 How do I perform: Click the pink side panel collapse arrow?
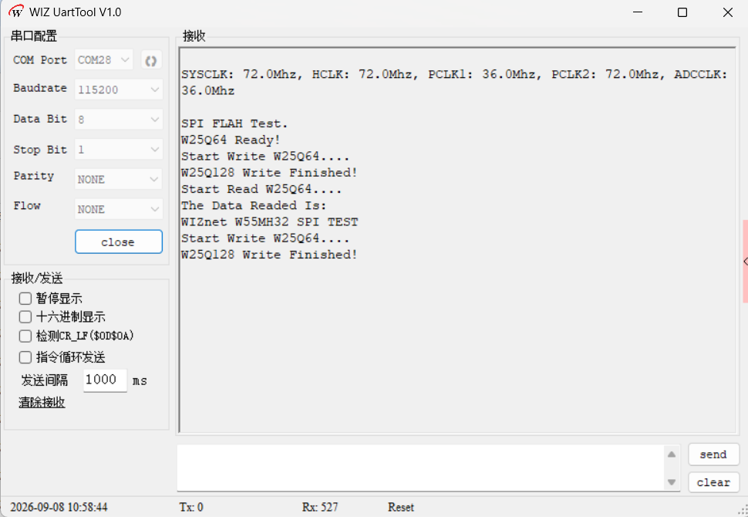point(745,261)
